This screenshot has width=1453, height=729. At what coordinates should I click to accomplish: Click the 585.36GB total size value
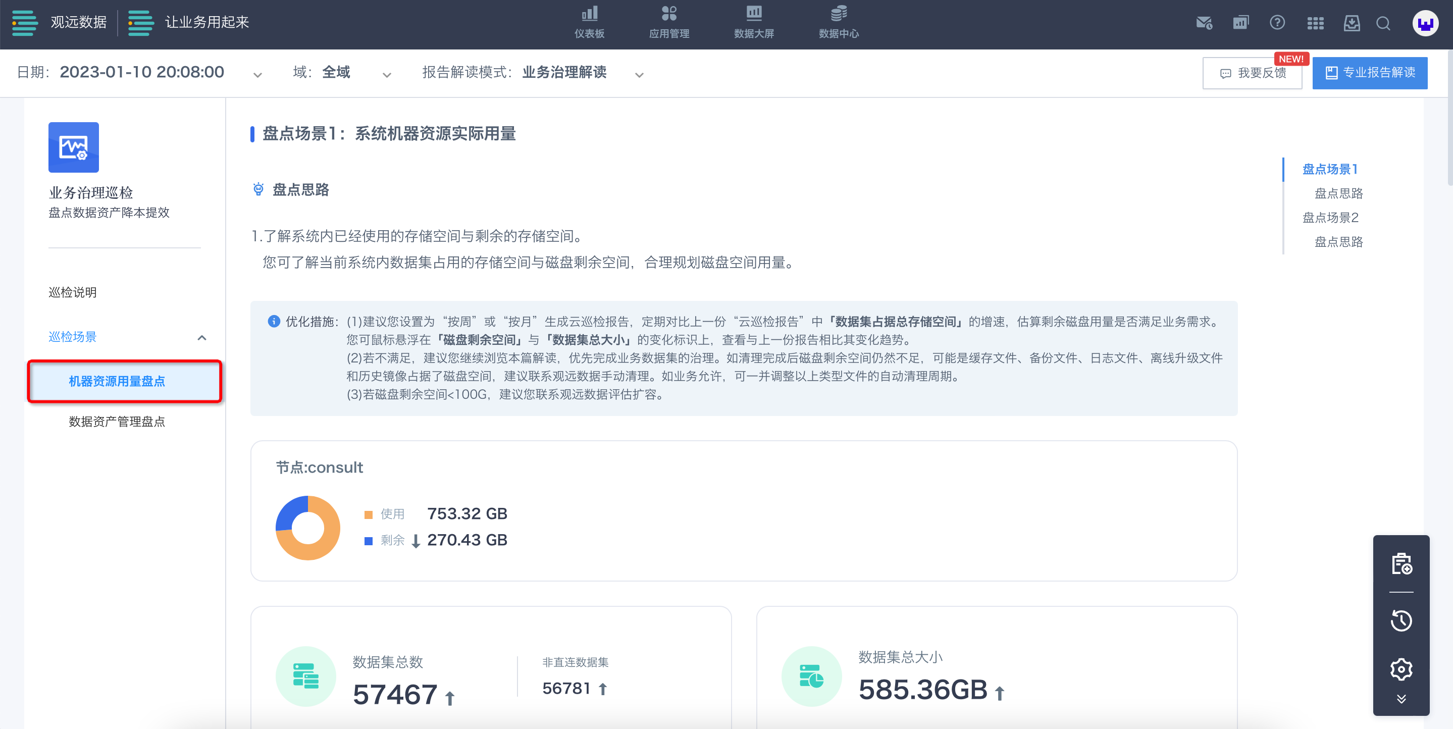pyautogui.click(x=923, y=690)
